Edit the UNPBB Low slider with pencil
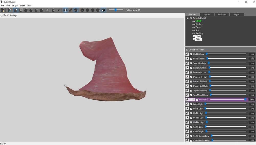 [187, 54]
